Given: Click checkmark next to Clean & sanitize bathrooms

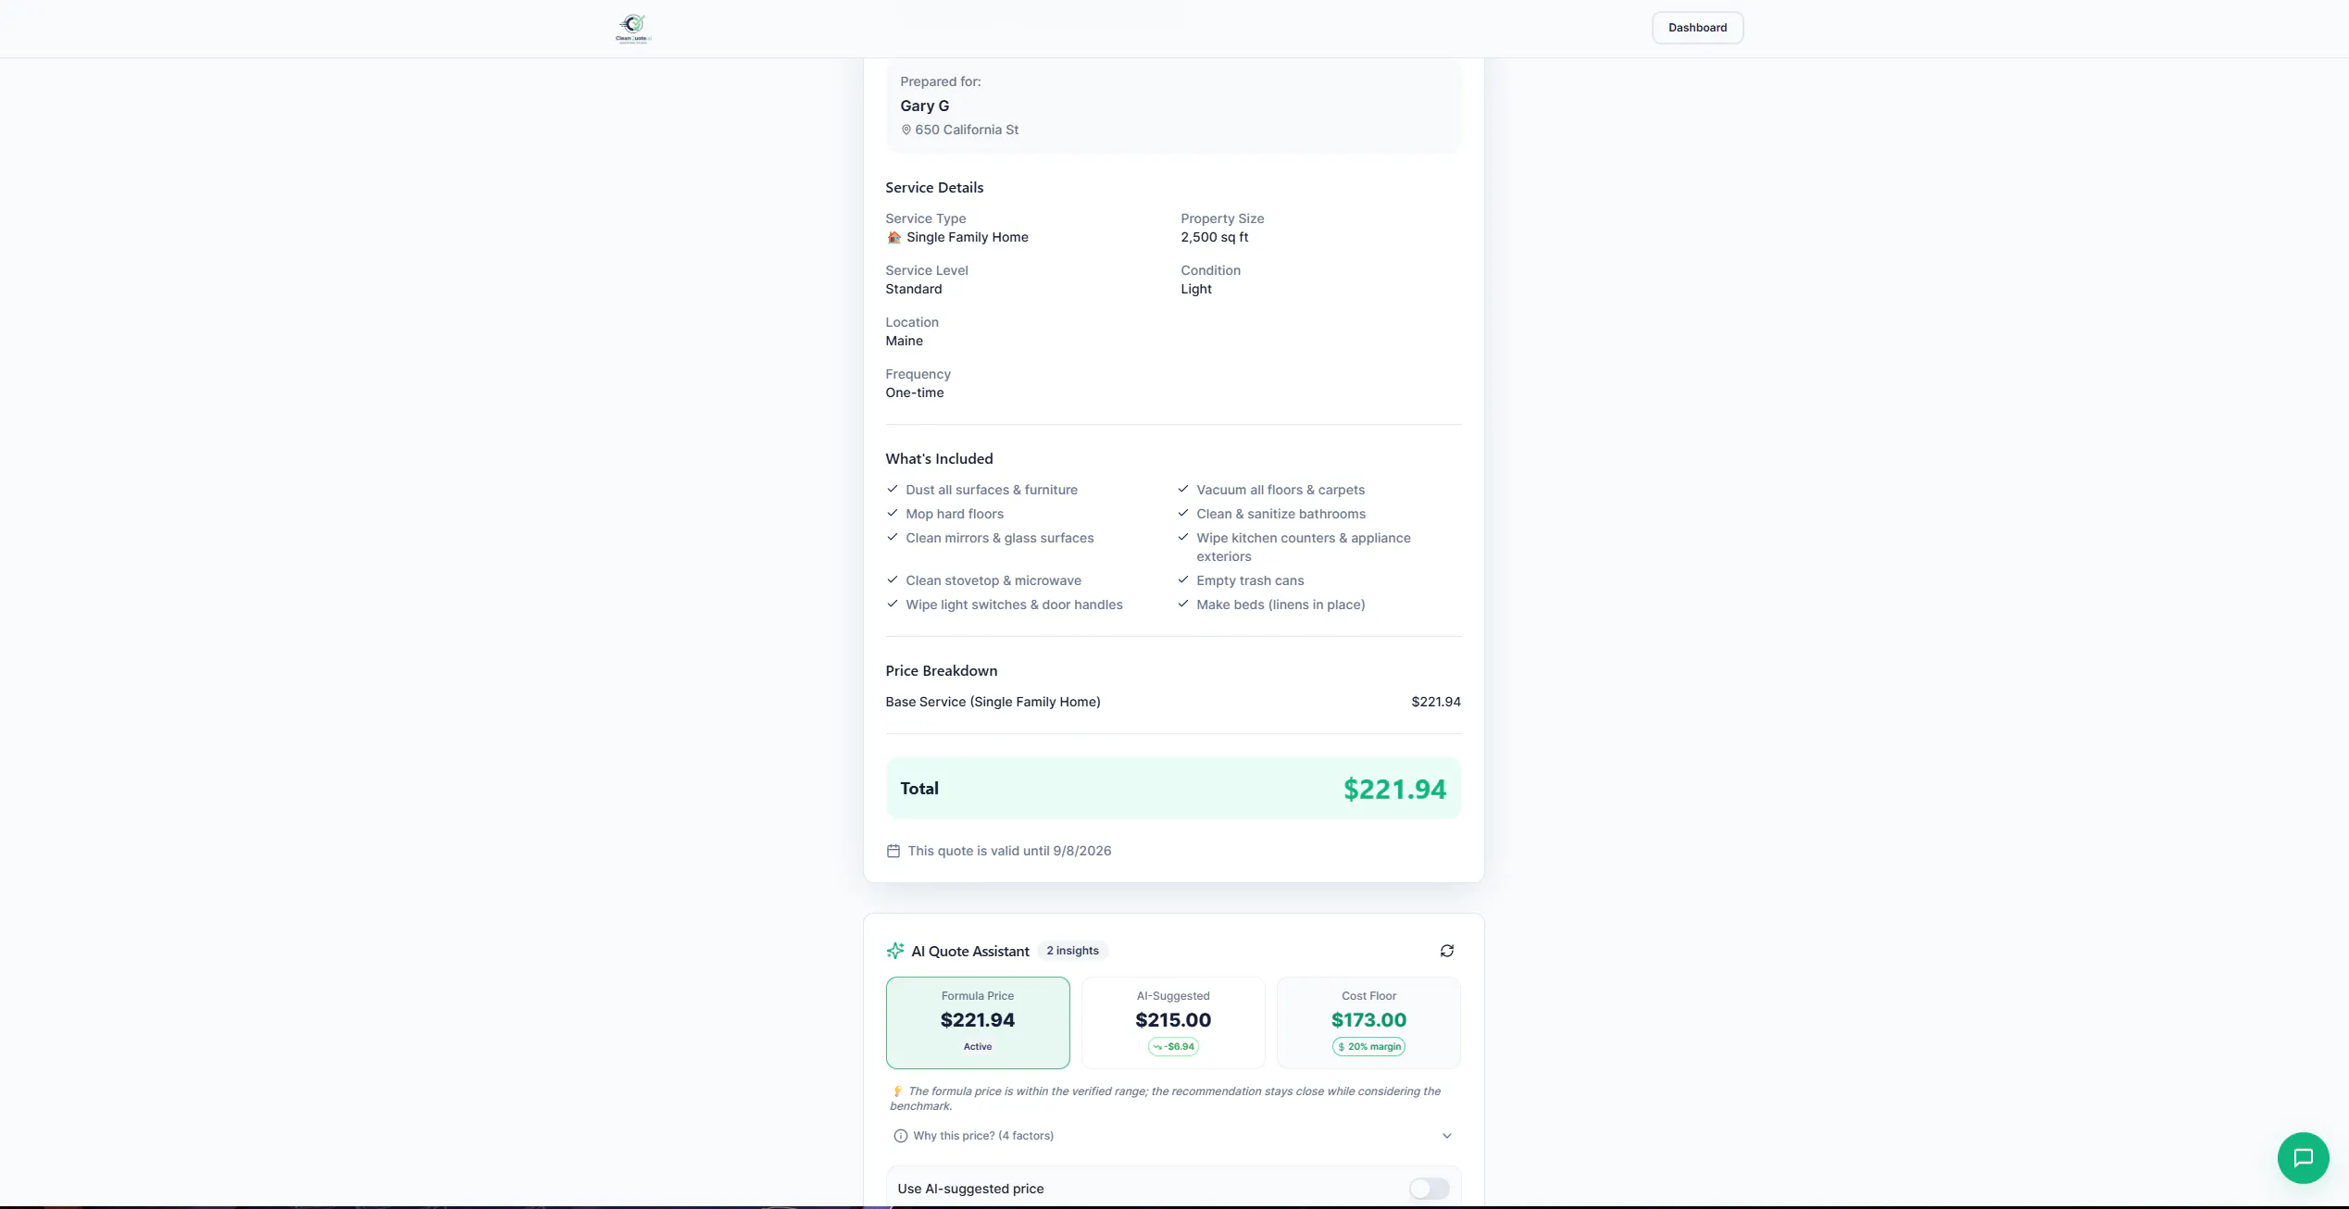Looking at the screenshot, I should coord(1183,513).
